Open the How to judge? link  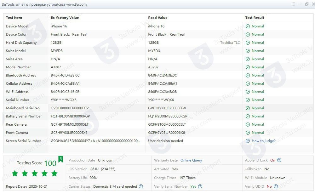pyautogui.click(x=264, y=141)
